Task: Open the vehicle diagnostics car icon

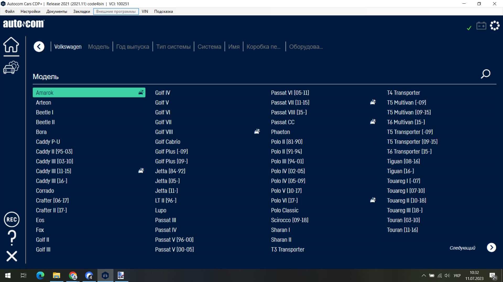Action: click(11, 67)
